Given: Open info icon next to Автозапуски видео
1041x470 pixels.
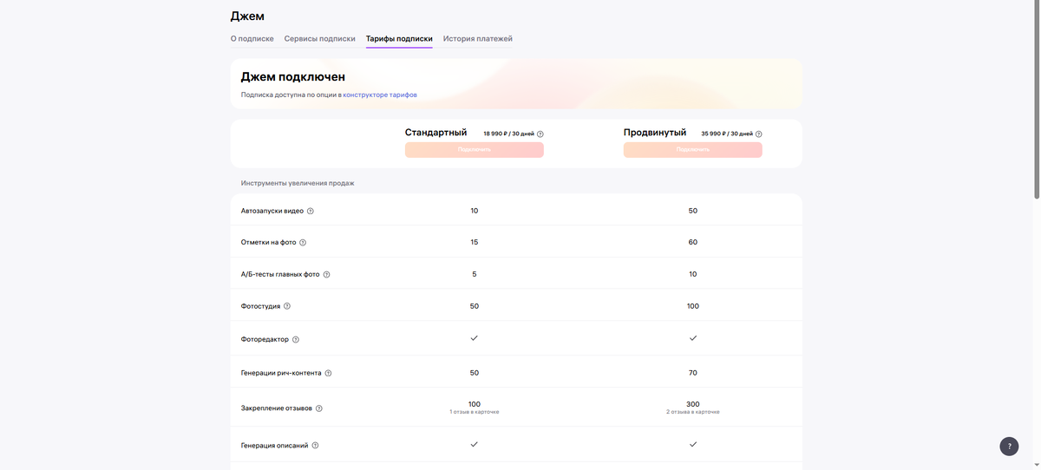Looking at the screenshot, I should 311,211.
